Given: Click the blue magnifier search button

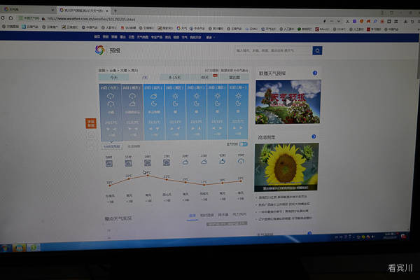Looking at the screenshot, I should coord(317,50).
